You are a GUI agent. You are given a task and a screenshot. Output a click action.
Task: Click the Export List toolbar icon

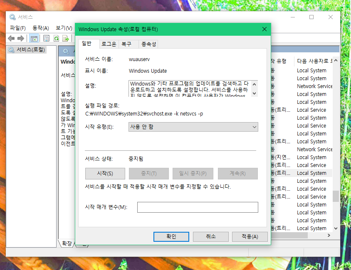(66, 39)
